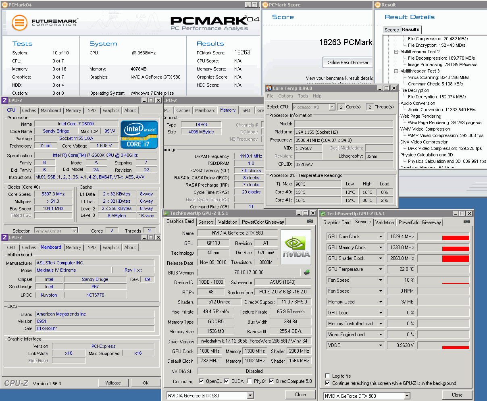Image resolution: width=487 pixels, height=401 pixels.
Task: Open the VDDC sensor dropdown
Action: point(380,345)
